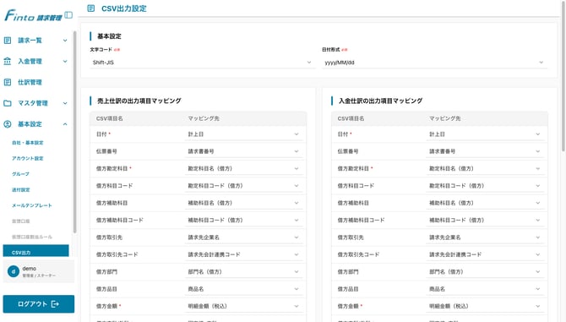
Task: Open 入金仕訳 借方科目コード mapping dropdown
Action: click(x=485, y=186)
